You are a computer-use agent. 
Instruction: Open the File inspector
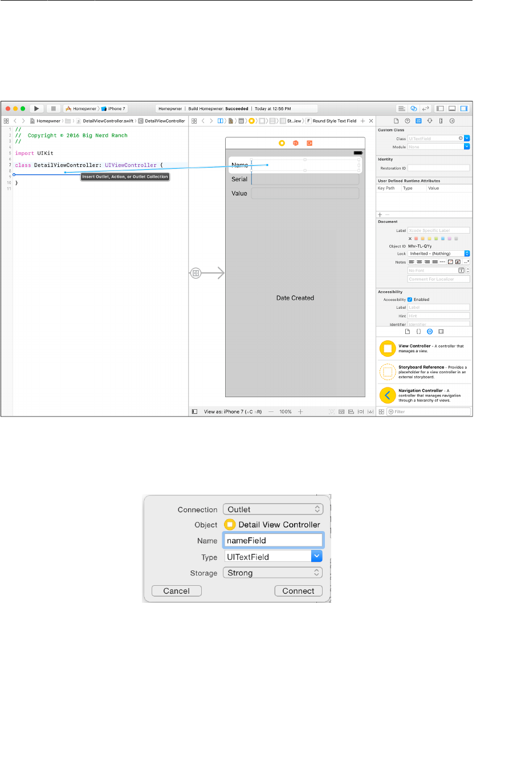[x=396, y=121]
